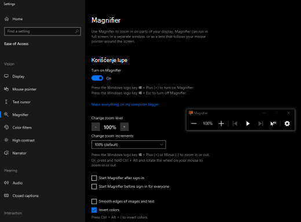Screen dimensions: 301x222
Task: Open Make everything on my computer bigger link
Action: pos(125,104)
